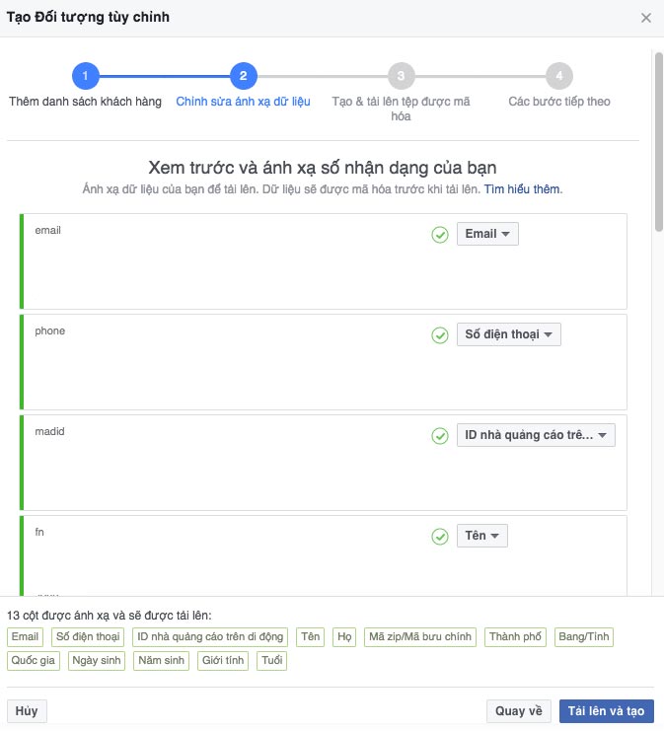664x731 pixels.
Task: Select Chỉnh sửa ánh xạ dữ liệu step
Action: (x=243, y=102)
